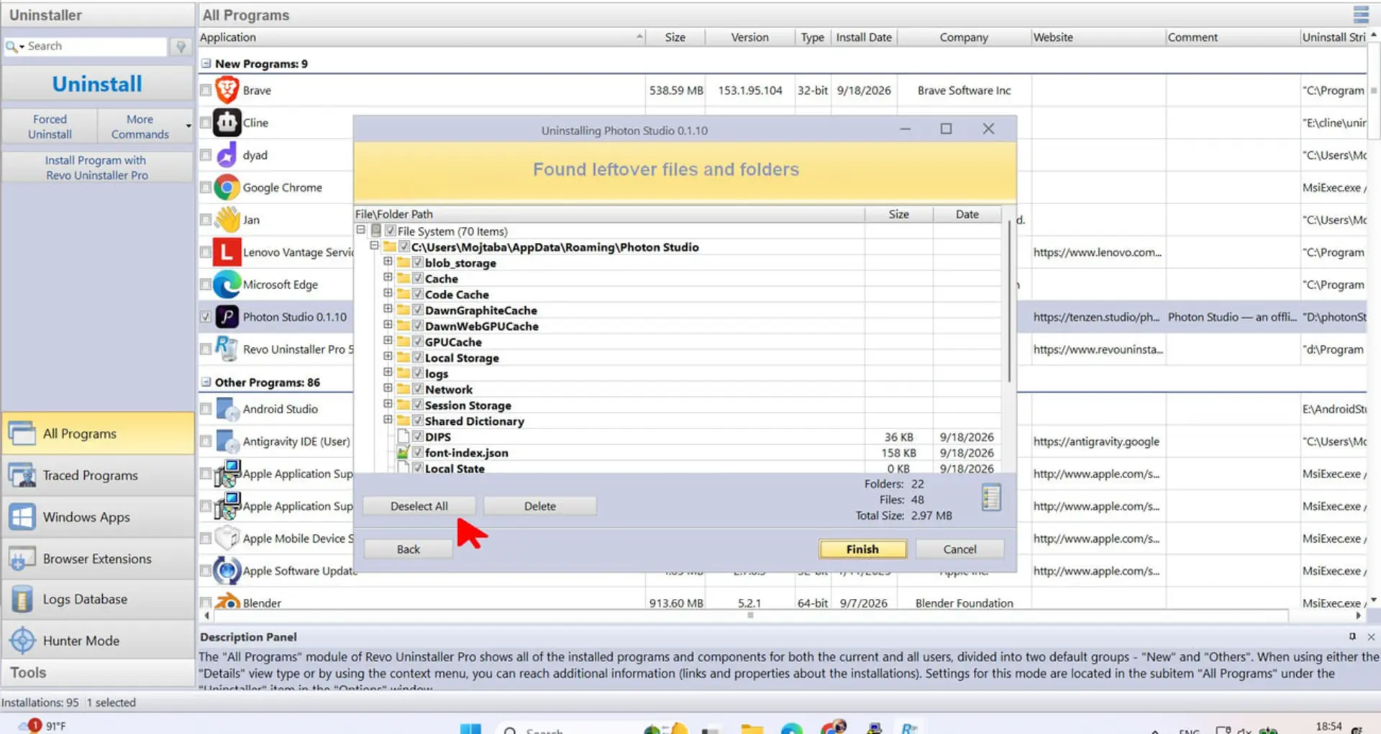Click the Delete button
The width and height of the screenshot is (1381, 734).
tap(539, 506)
